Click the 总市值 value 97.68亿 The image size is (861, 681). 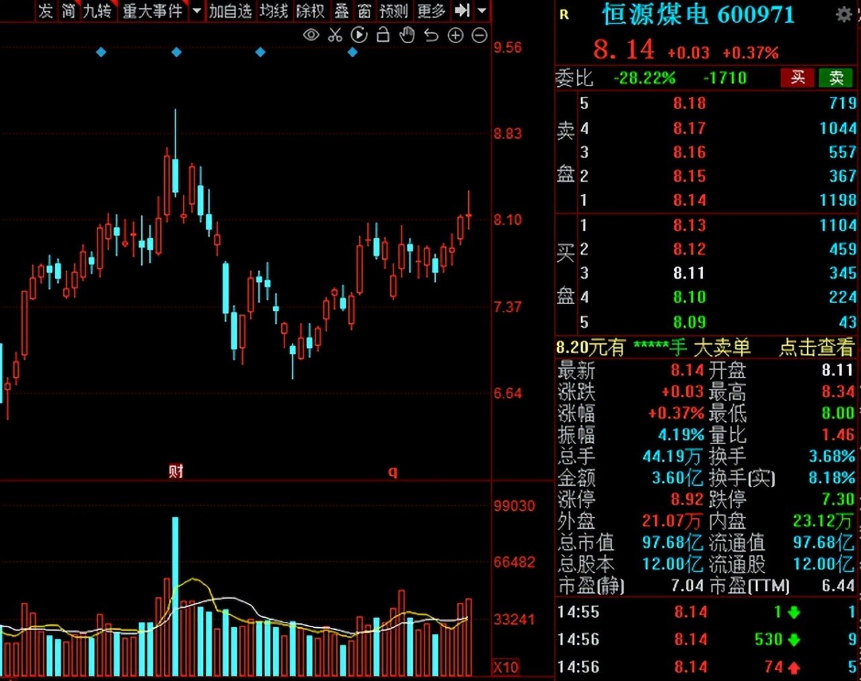point(672,542)
